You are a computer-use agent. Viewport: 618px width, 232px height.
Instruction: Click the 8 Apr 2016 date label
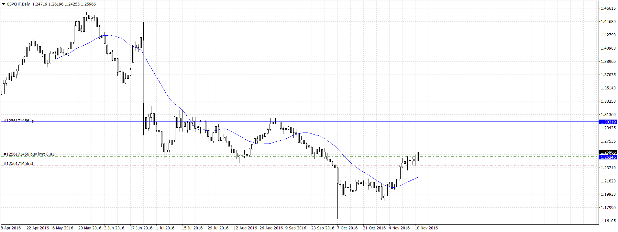11,228
